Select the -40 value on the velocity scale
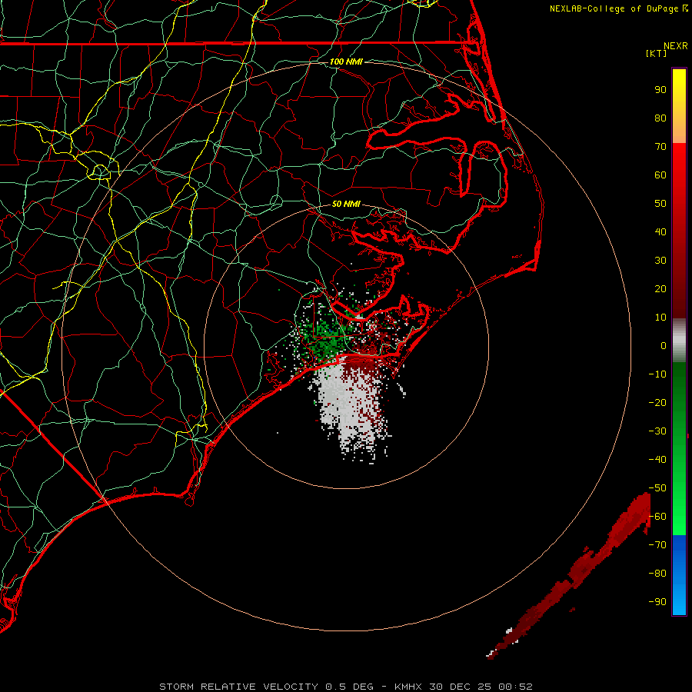 [x=657, y=460]
